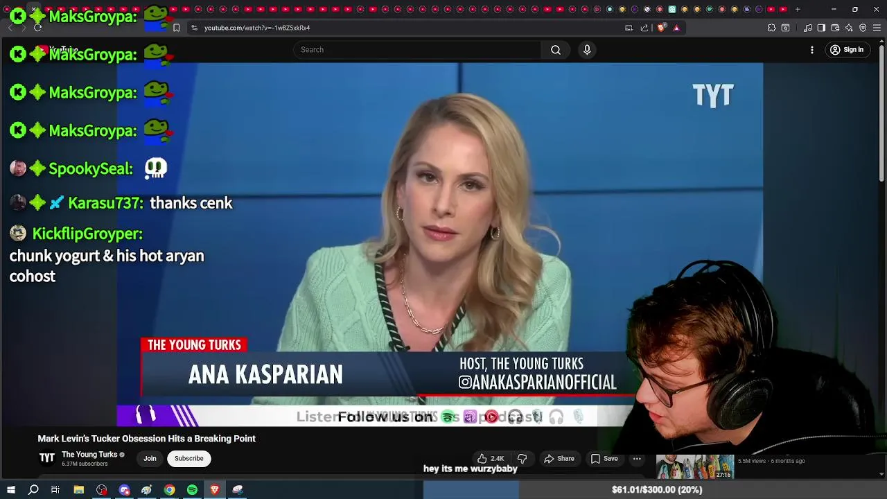This screenshot has width=887, height=499.
Task: Open the tab search icon in toolbar
Action: coord(785,28)
